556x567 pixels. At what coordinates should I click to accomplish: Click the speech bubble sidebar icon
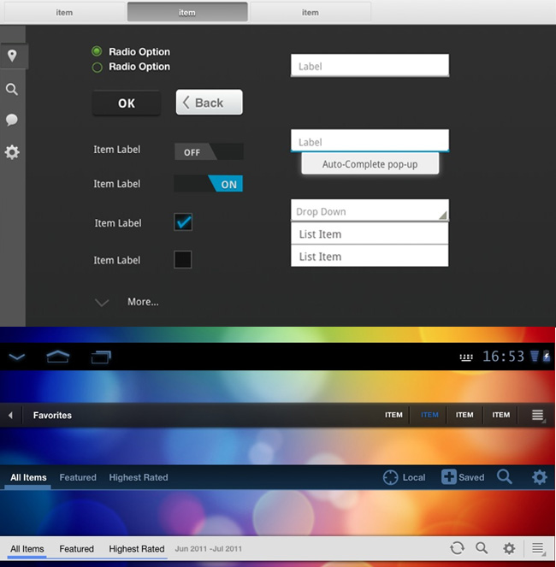[12, 121]
